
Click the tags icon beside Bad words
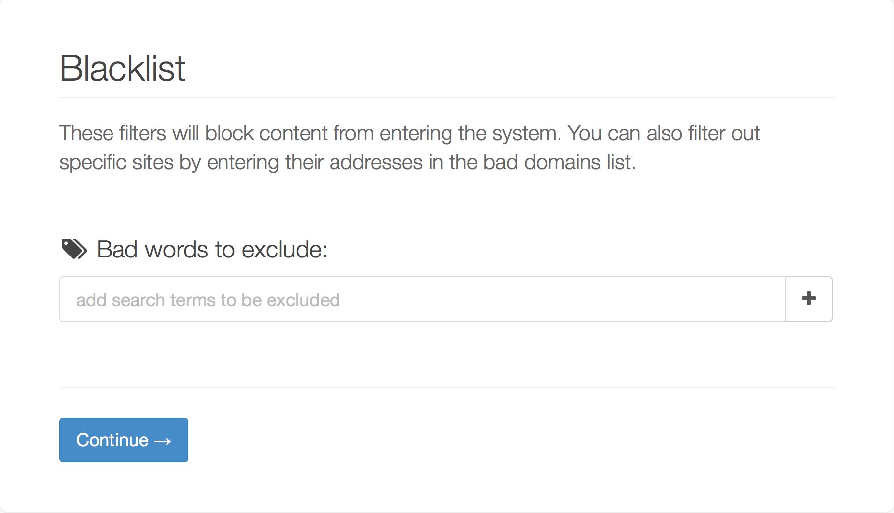(x=74, y=249)
